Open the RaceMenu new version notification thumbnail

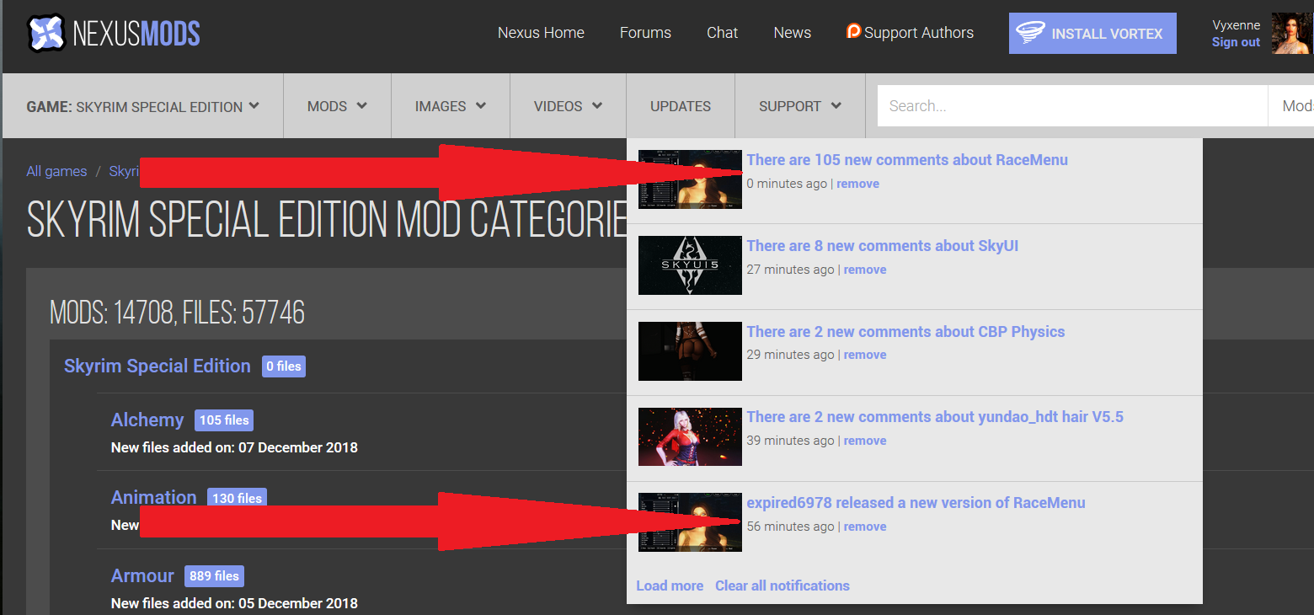click(690, 522)
